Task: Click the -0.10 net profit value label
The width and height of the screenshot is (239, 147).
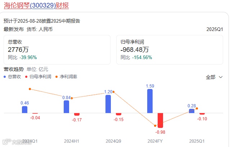Action: coord(202,119)
